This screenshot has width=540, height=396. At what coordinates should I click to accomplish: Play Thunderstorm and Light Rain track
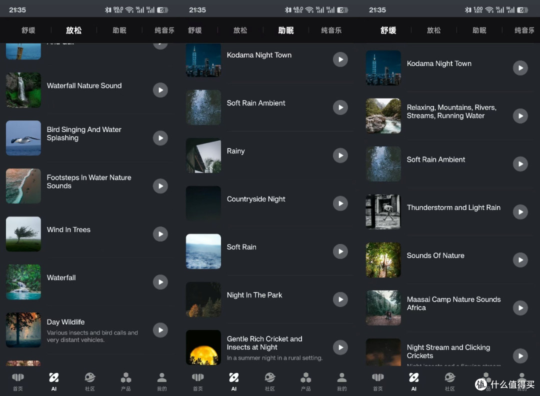(520, 212)
